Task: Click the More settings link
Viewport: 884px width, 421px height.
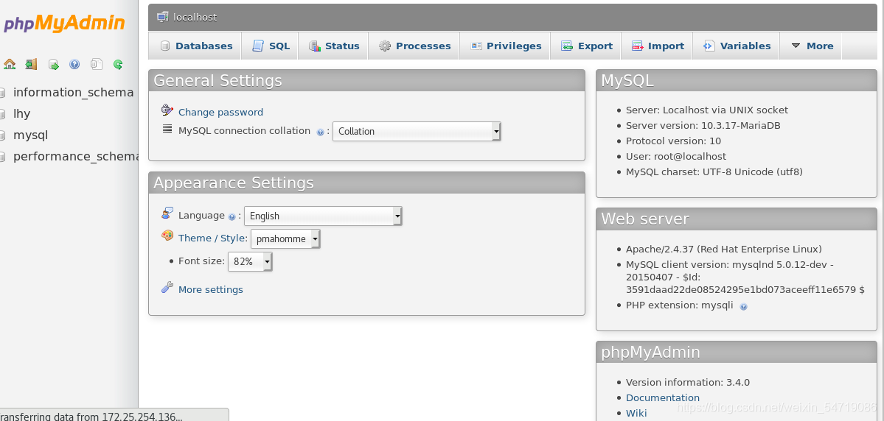Action: pos(210,289)
